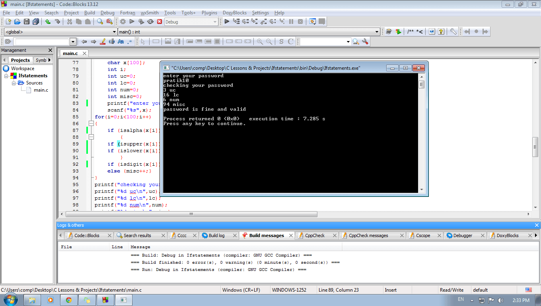
Task: Click the debugger Run to cursor icon
Action: coord(236,22)
